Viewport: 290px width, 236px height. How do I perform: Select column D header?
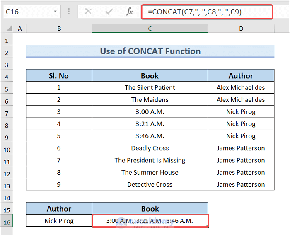click(241, 29)
